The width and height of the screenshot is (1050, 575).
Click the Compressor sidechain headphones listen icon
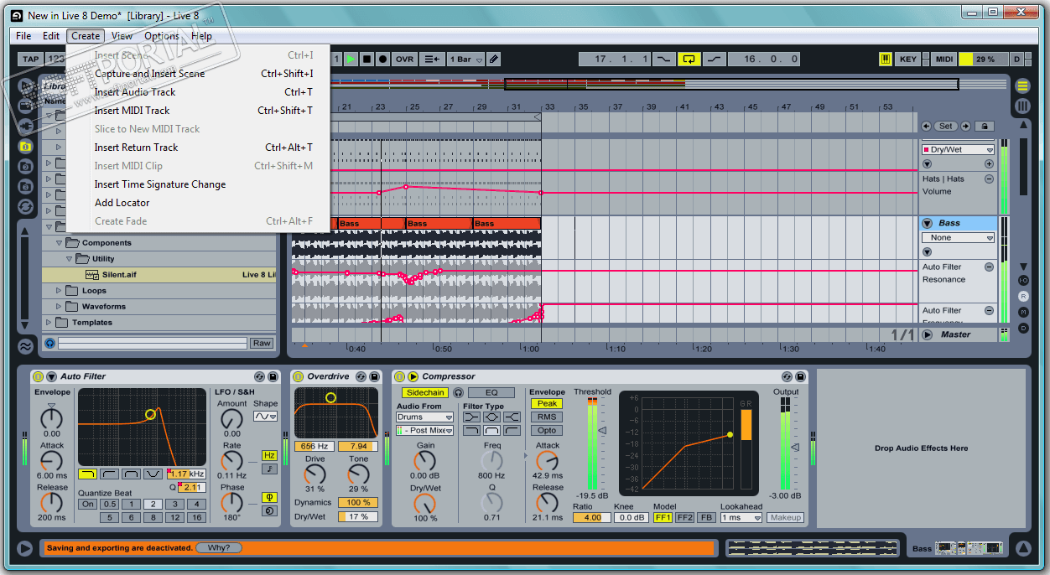click(459, 392)
